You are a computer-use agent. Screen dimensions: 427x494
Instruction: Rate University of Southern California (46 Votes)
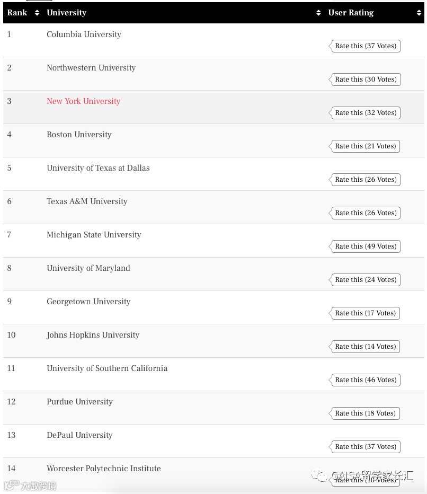coord(365,380)
